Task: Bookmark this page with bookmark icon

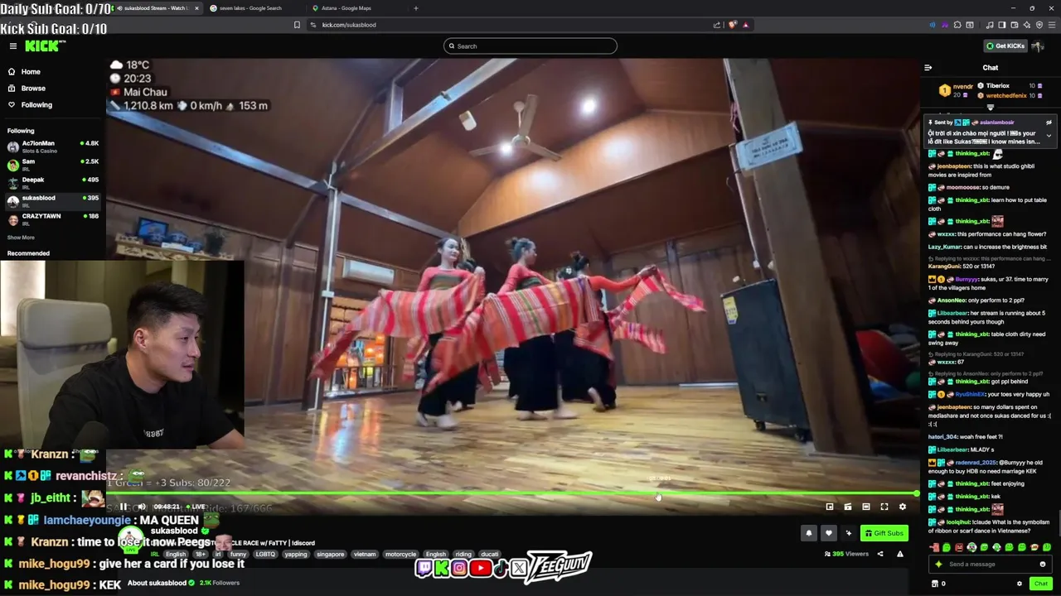Action: click(297, 25)
